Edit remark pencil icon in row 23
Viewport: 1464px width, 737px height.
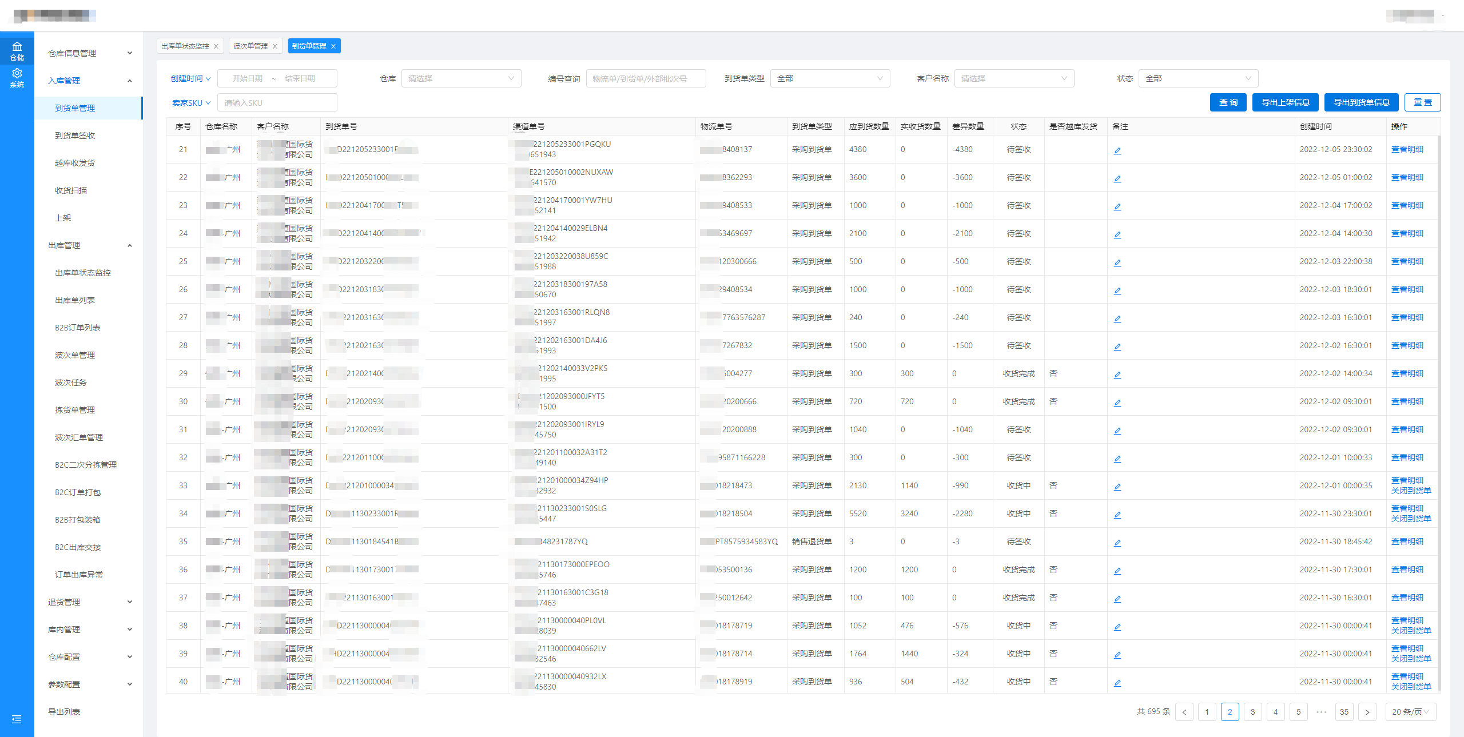click(x=1117, y=206)
